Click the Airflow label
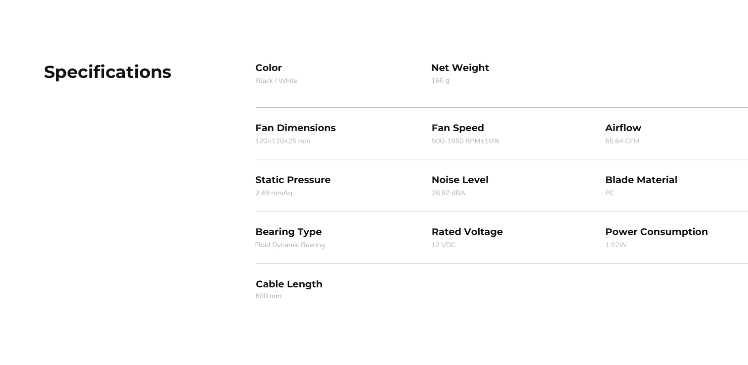The height and width of the screenshot is (365, 748). point(623,128)
